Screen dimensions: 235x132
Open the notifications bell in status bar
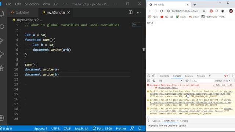140,128
